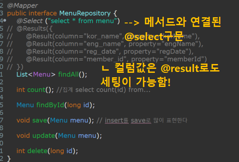Click the int return type of count
The height and width of the screenshot is (162, 239).
[x=20, y=90]
